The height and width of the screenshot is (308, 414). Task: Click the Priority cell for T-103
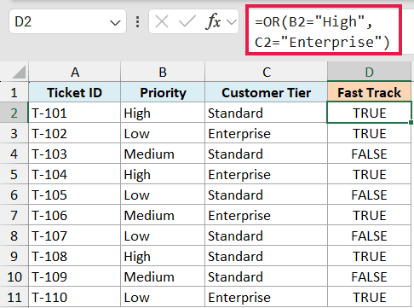point(163,154)
